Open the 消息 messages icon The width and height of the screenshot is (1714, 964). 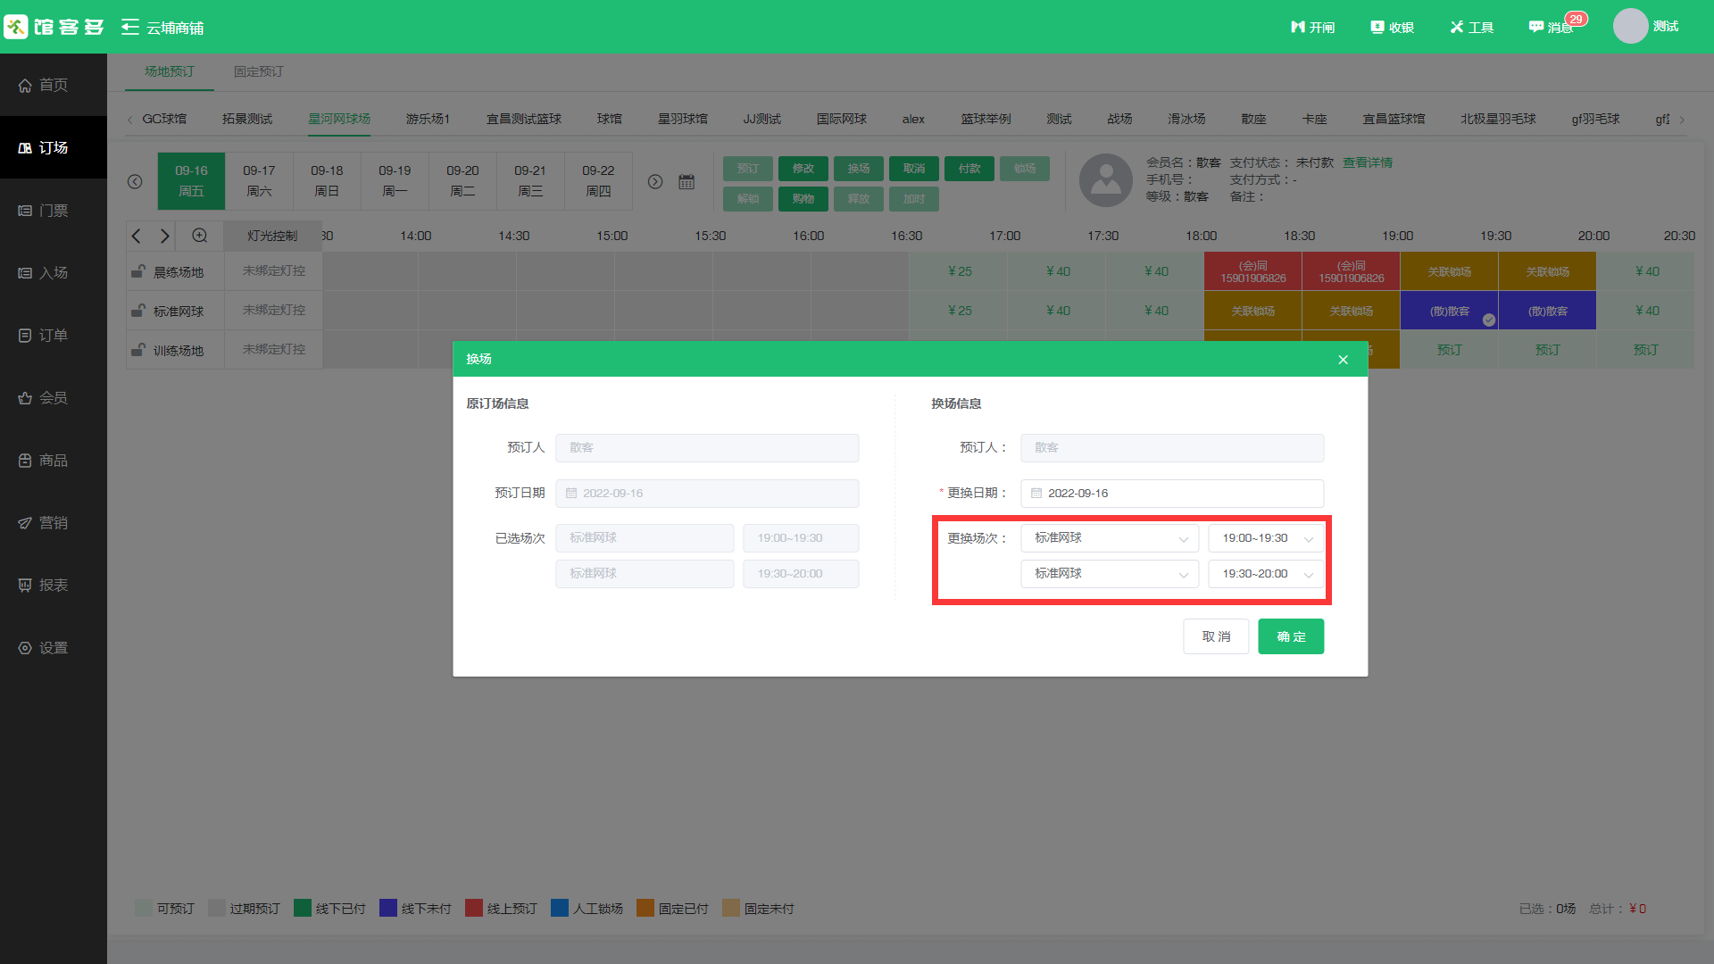click(x=1535, y=27)
